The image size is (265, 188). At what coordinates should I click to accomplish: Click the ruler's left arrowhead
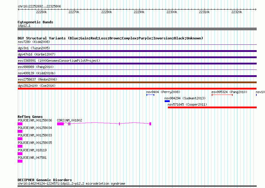[x=18, y=9]
